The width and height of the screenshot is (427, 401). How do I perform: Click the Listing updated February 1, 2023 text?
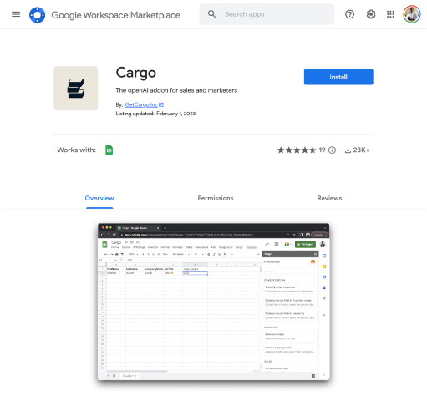[x=155, y=114]
